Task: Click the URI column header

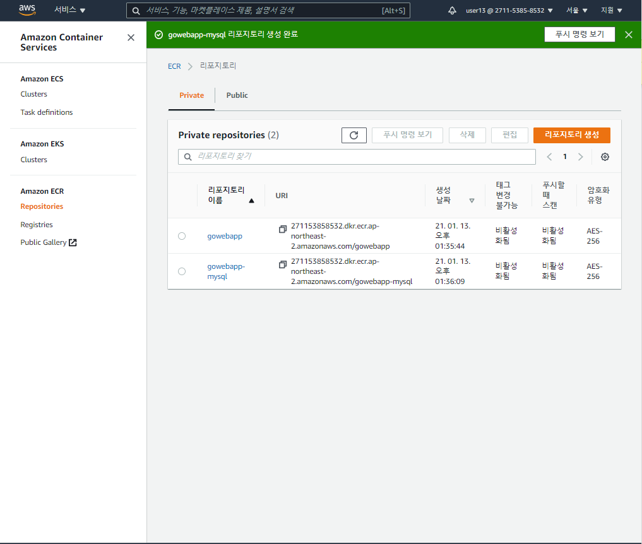Action: tap(282, 196)
